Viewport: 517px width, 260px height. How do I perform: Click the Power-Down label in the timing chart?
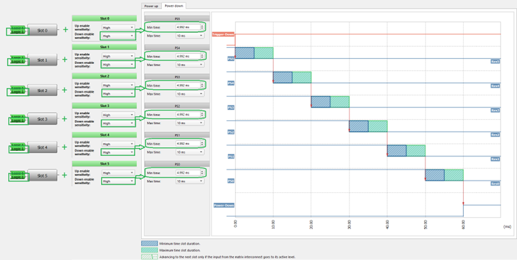coord(224,205)
